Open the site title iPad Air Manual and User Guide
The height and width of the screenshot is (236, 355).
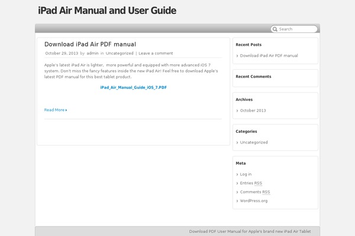pyautogui.click(x=107, y=11)
